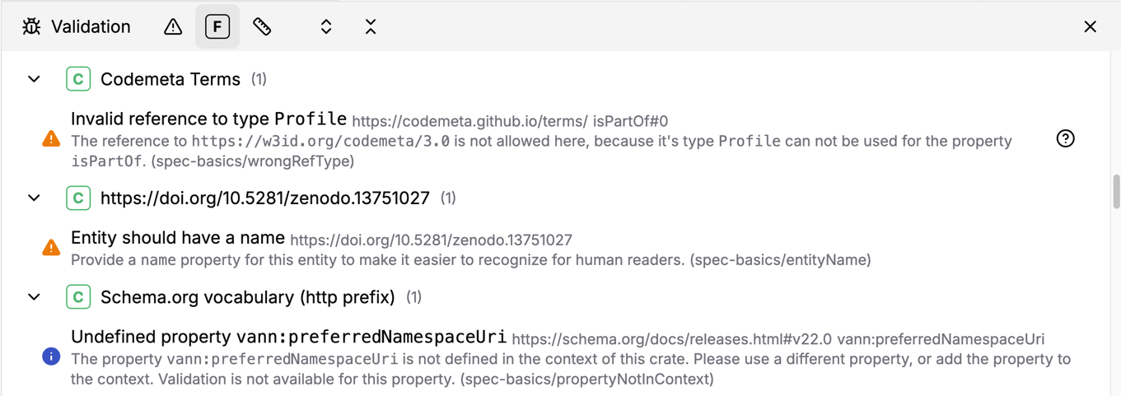Screen dimensions: 1121x396
Task: Click the green C icon beside Codemeta Terms
Action: 78,79
